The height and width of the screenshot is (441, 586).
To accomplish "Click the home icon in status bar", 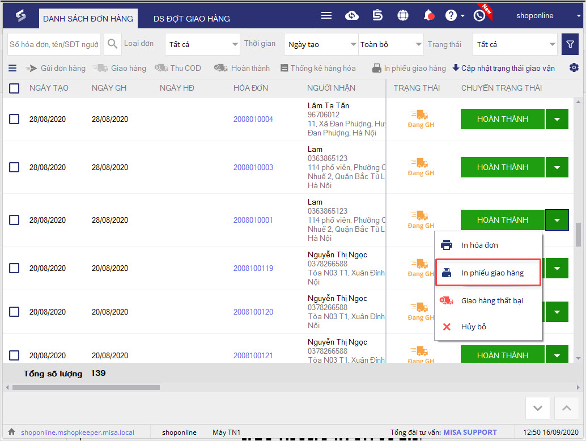I will tap(11, 432).
